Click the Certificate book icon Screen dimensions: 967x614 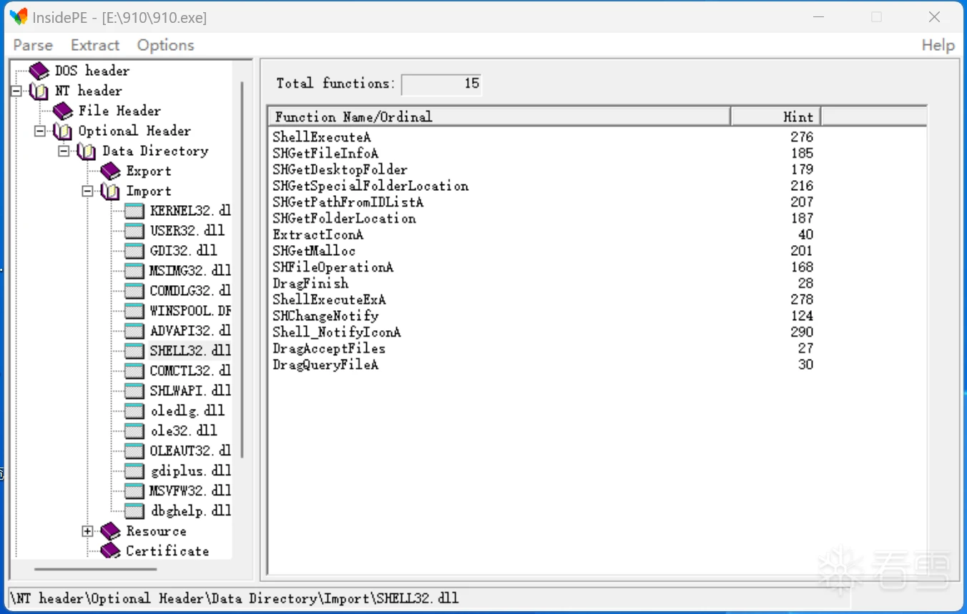[111, 551]
